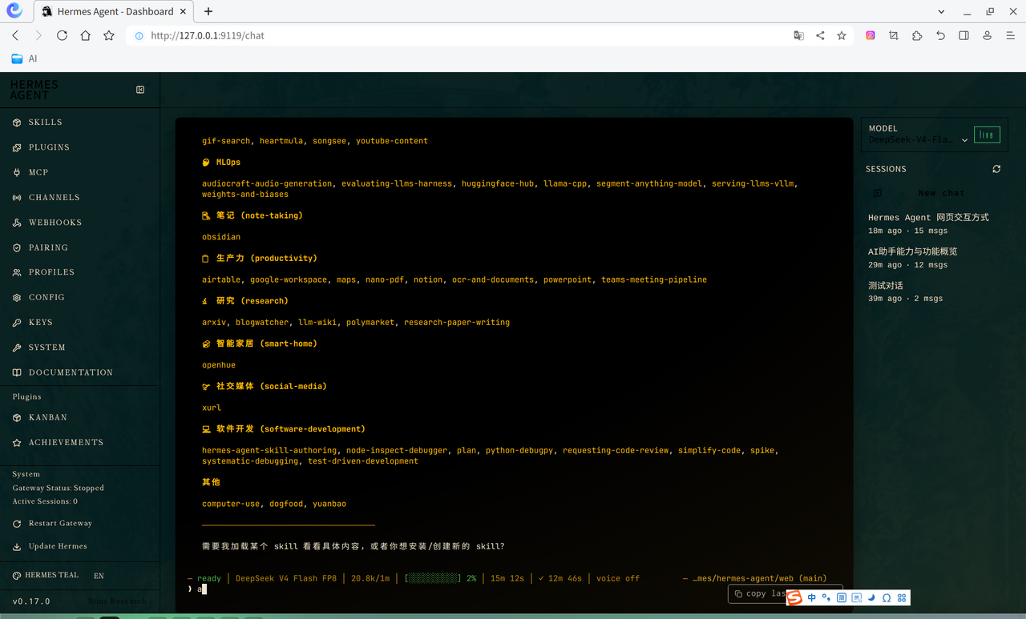
Task: Collapse the Hermes Agent sidebar panel
Action: (x=140, y=90)
